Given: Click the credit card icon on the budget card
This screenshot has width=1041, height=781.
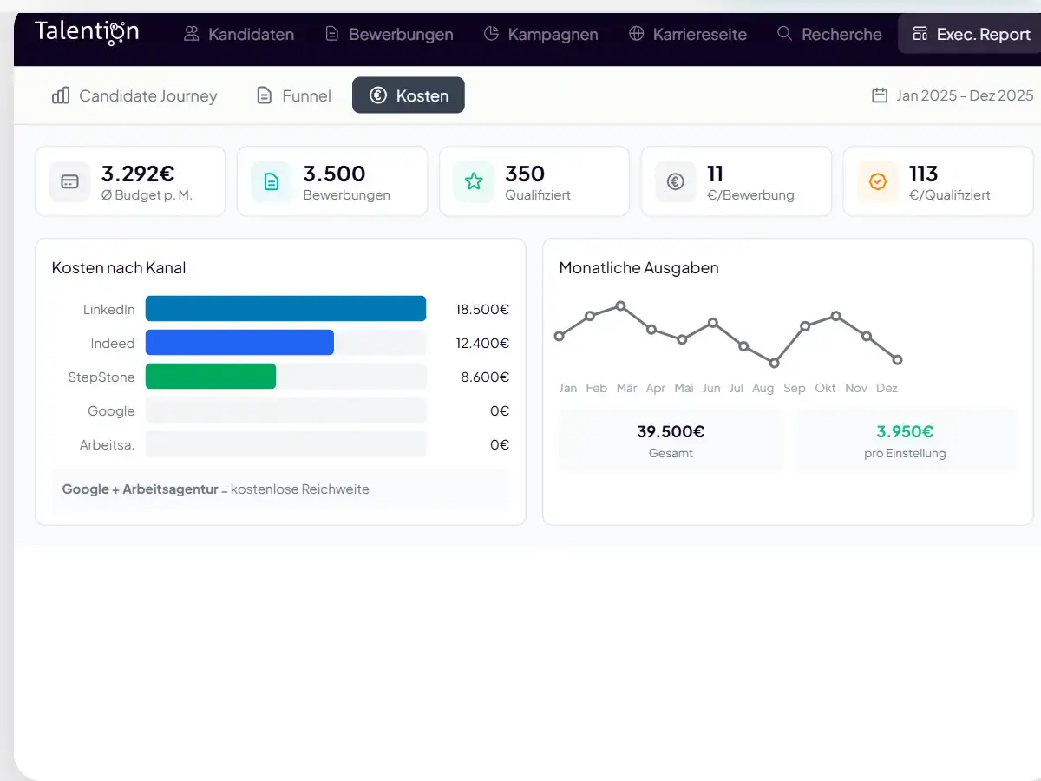Looking at the screenshot, I should point(69,181).
